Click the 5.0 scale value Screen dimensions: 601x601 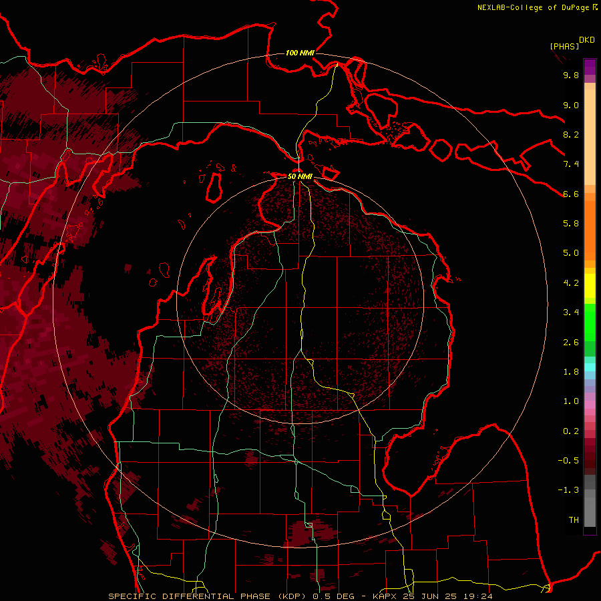[x=571, y=253]
